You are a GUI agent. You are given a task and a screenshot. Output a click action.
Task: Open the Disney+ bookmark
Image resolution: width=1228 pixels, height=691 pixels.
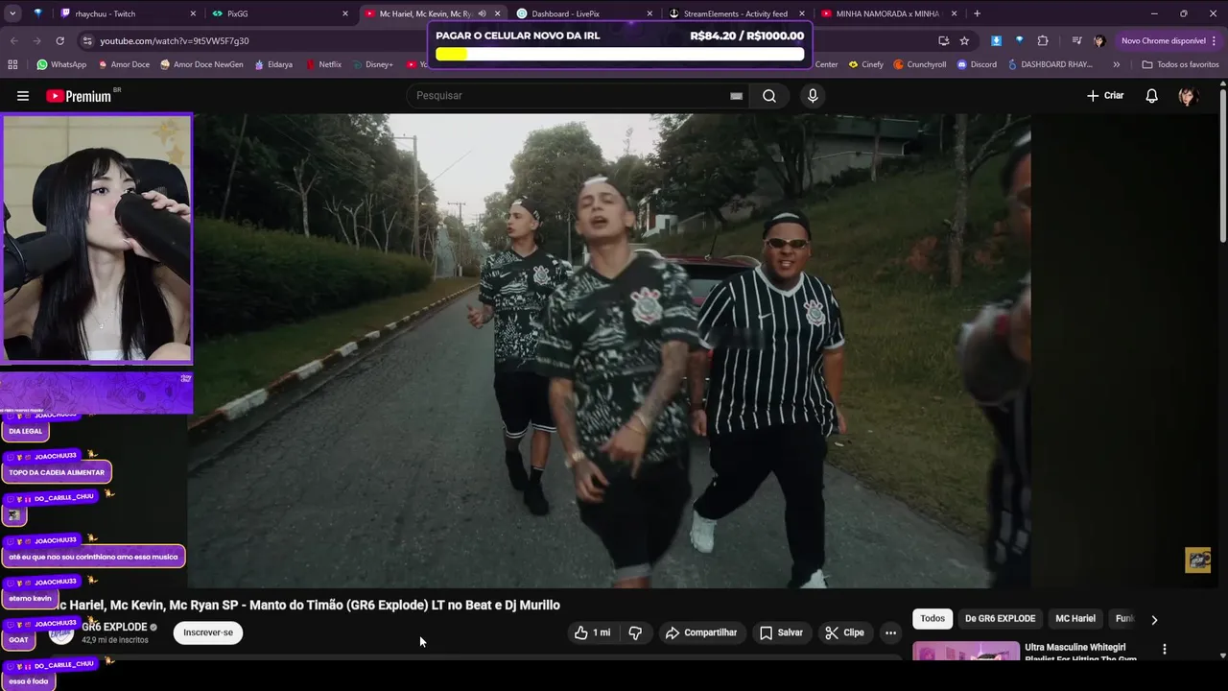point(371,64)
